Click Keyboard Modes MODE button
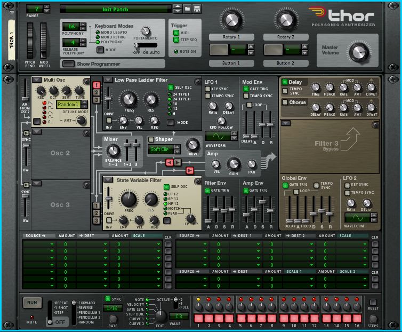This screenshot has width=402, height=332. coord(100,50)
